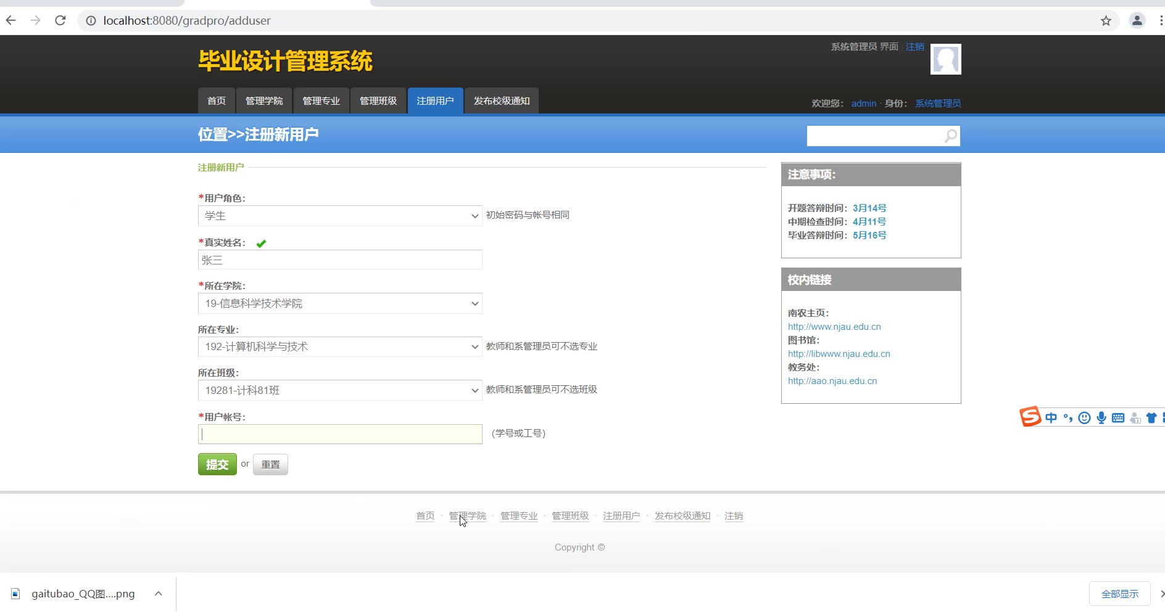Image resolution: width=1165 pixels, height=614 pixels.
Task: Click footer 管理专业 link
Action: 519,516
